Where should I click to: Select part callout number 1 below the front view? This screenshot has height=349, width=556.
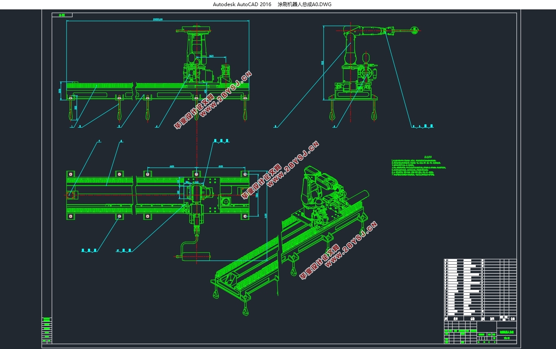coord(72,127)
